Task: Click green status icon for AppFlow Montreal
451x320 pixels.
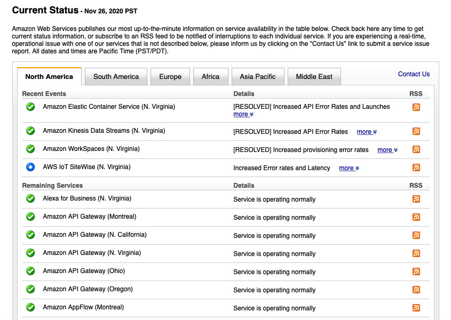Action: tap(30, 307)
